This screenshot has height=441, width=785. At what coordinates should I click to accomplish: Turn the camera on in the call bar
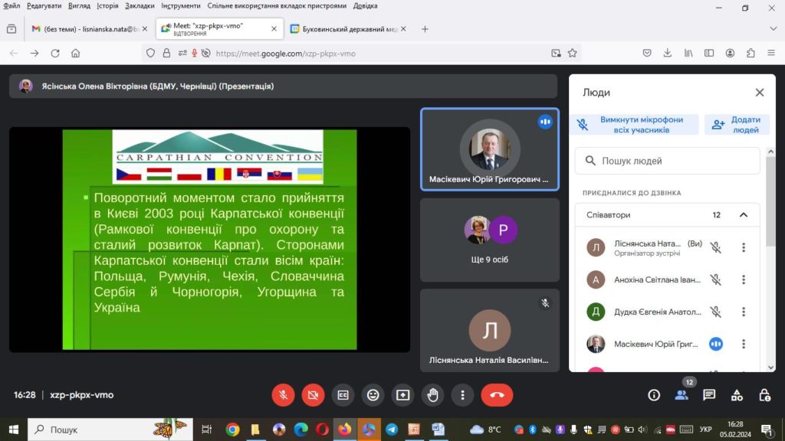(x=313, y=395)
